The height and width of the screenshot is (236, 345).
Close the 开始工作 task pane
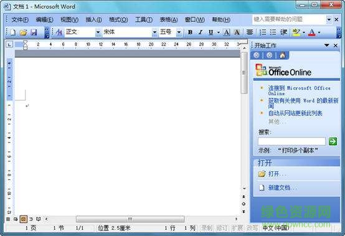click(336, 45)
